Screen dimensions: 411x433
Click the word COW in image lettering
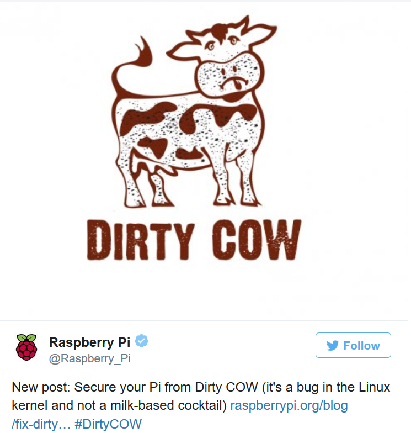pos(256,240)
